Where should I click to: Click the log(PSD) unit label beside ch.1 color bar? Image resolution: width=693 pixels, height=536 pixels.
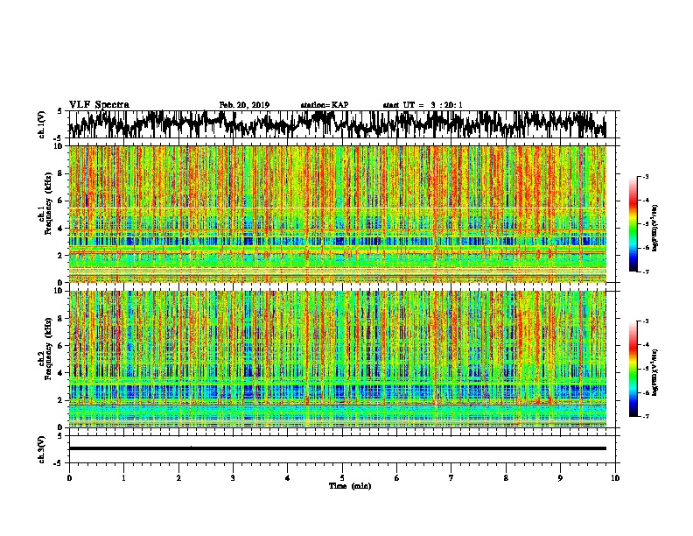[x=655, y=229]
